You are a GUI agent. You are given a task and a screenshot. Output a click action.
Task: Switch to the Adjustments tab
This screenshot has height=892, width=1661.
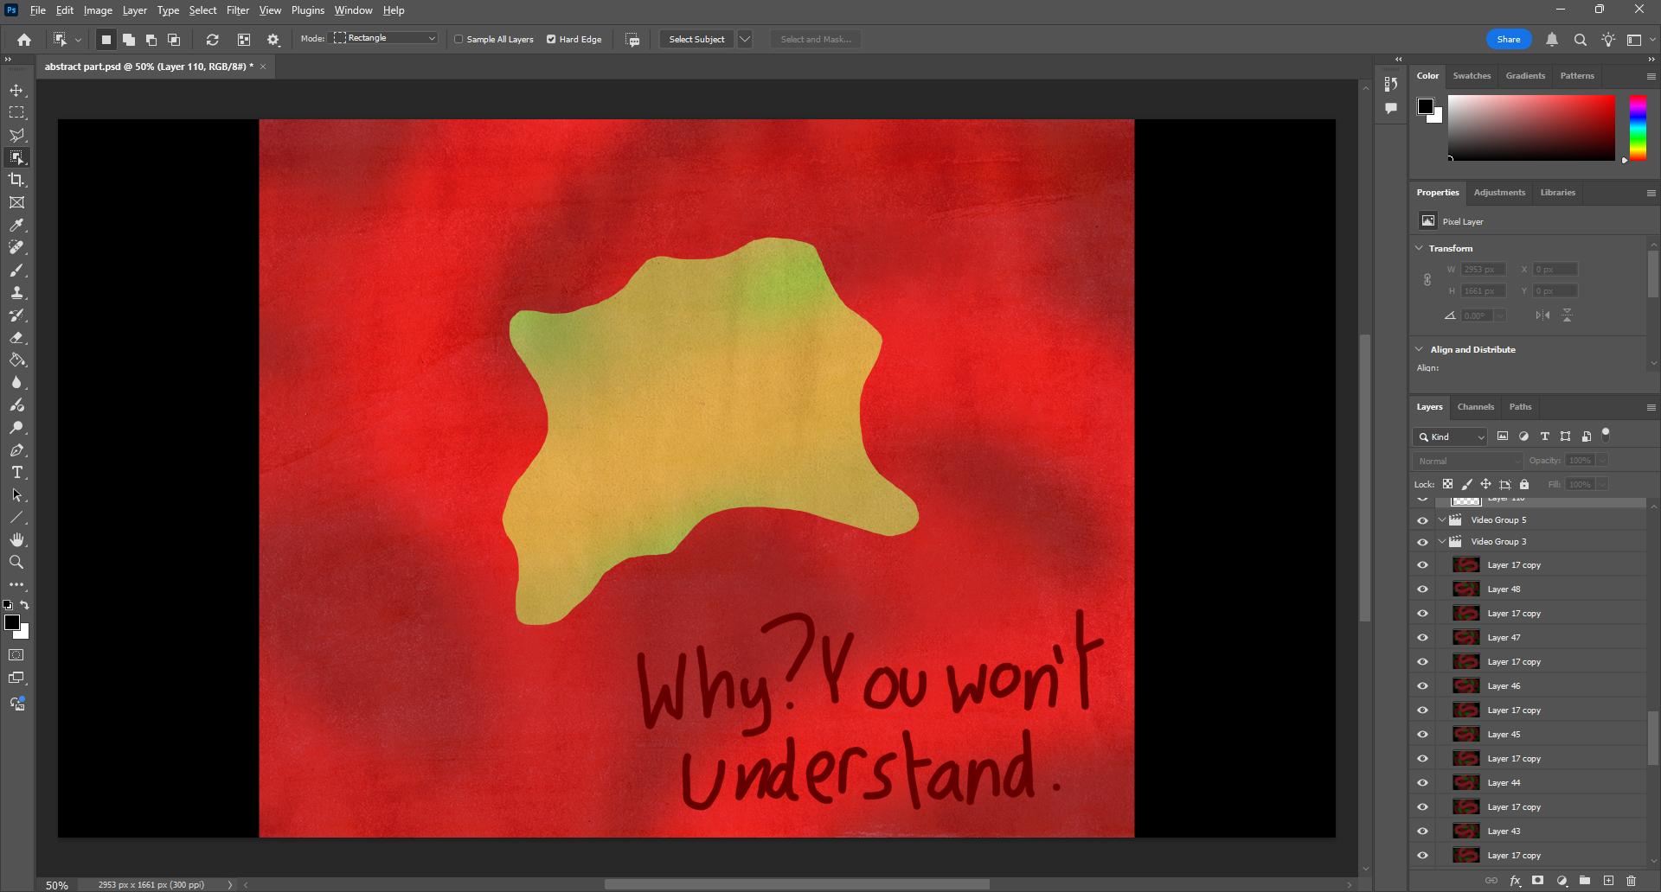pyautogui.click(x=1499, y=193)
